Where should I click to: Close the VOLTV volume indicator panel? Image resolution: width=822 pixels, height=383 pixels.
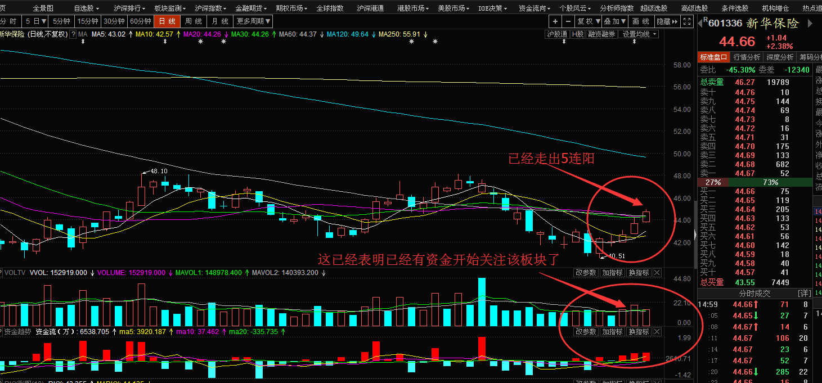pyautogui.click(x=657, y=273)
